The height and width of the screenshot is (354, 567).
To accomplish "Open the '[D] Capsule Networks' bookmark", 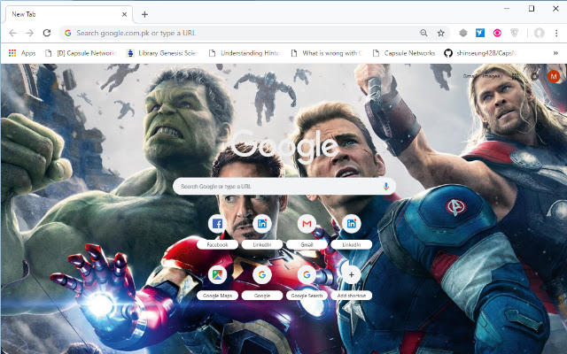I will coord(81,53).
